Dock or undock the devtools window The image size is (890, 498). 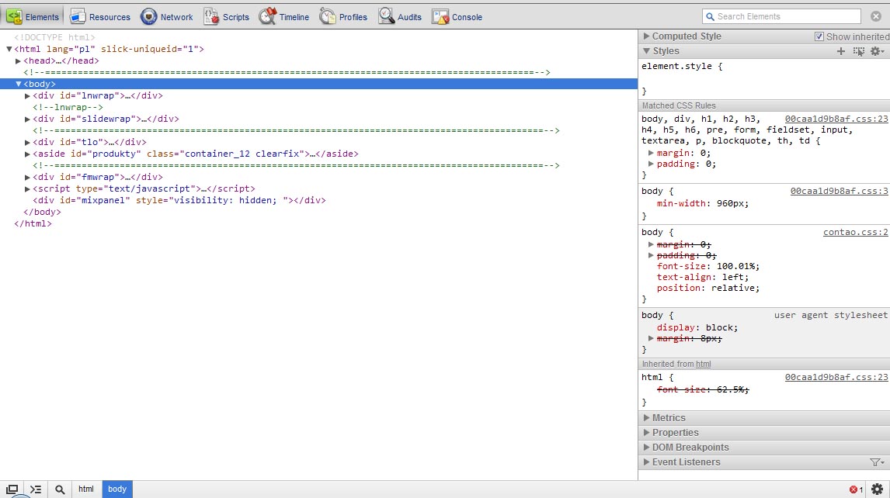(x=12, y=489)
